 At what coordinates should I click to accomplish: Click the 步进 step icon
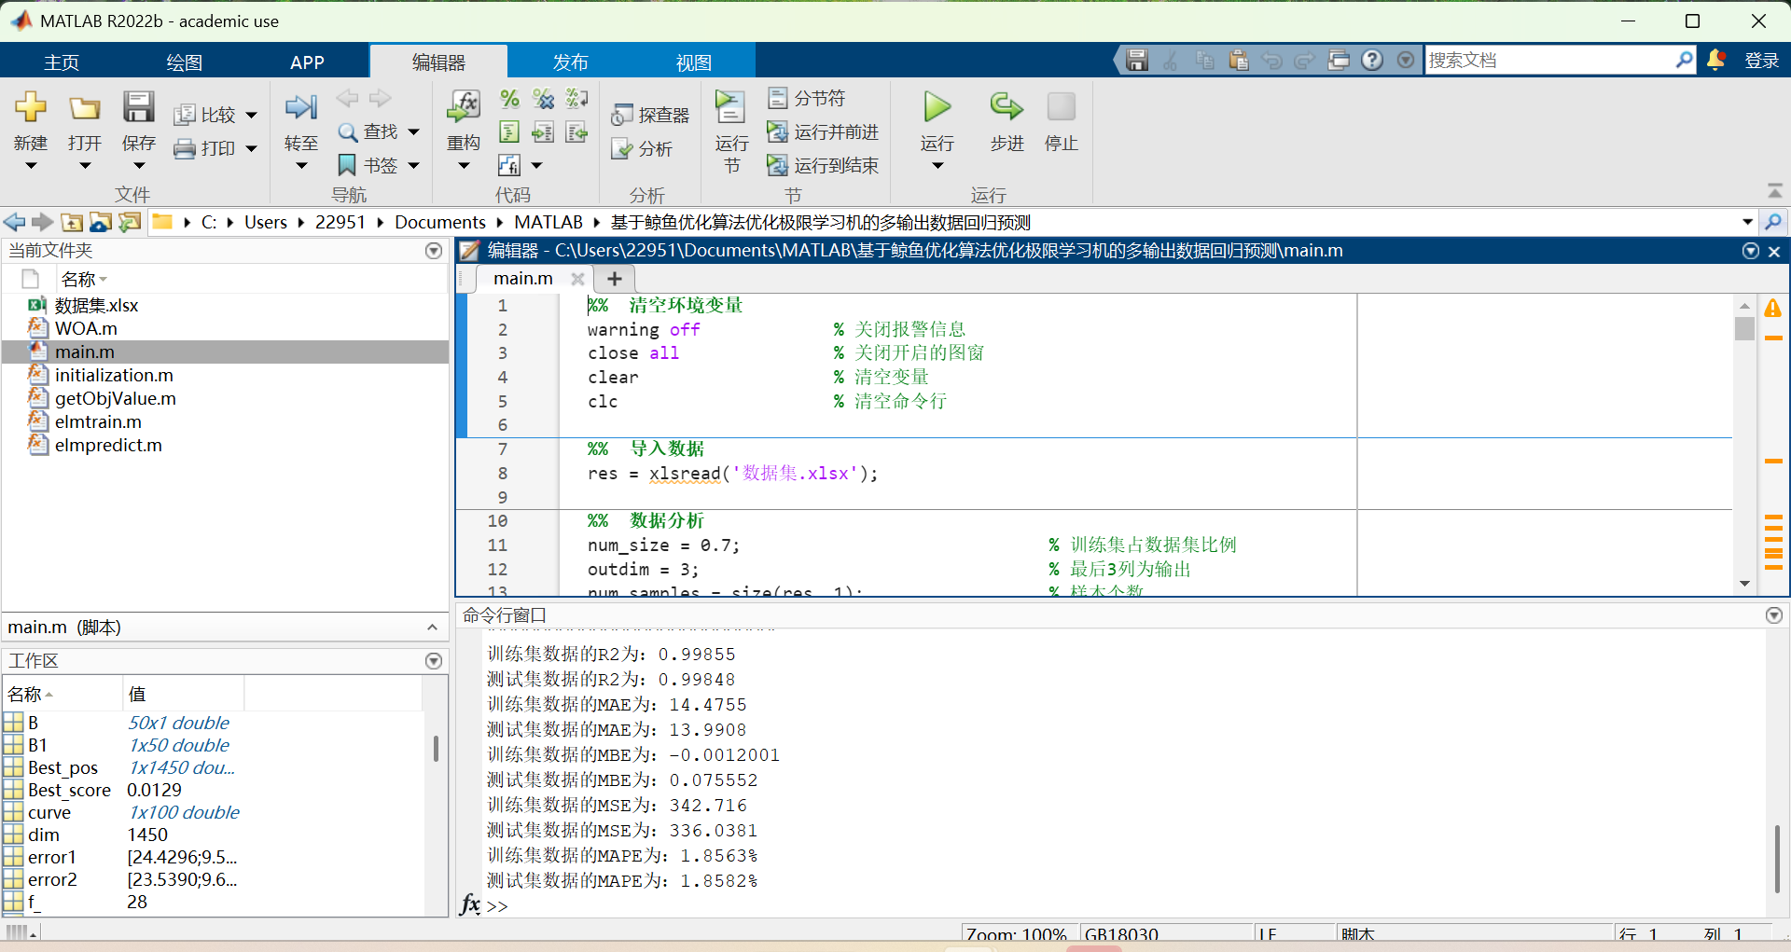pos(1006,107)
